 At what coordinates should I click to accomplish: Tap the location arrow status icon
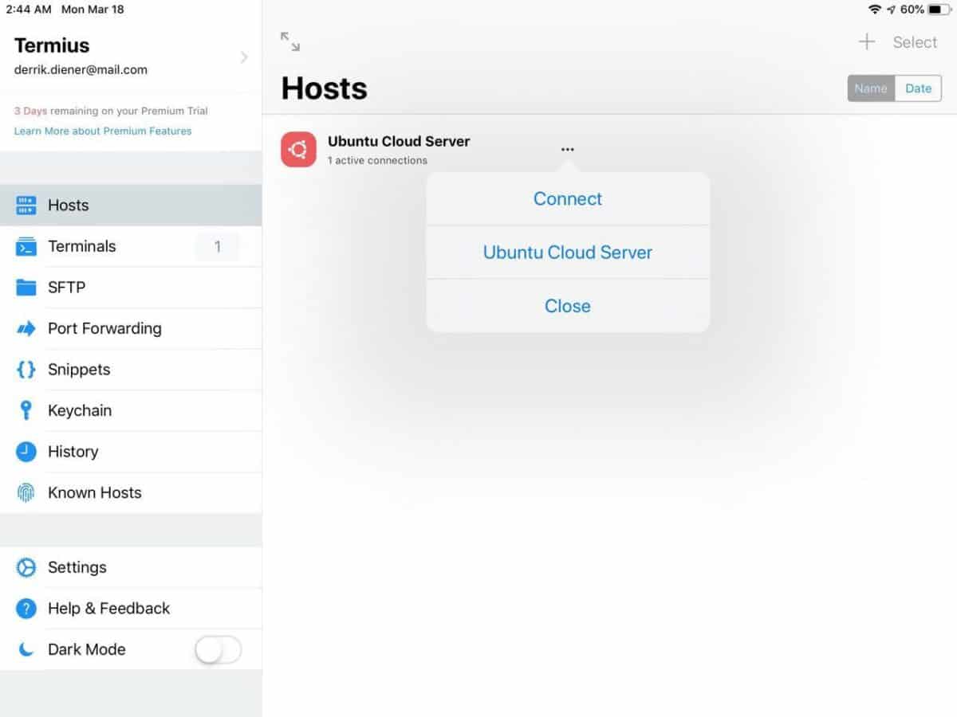[891, 10]
